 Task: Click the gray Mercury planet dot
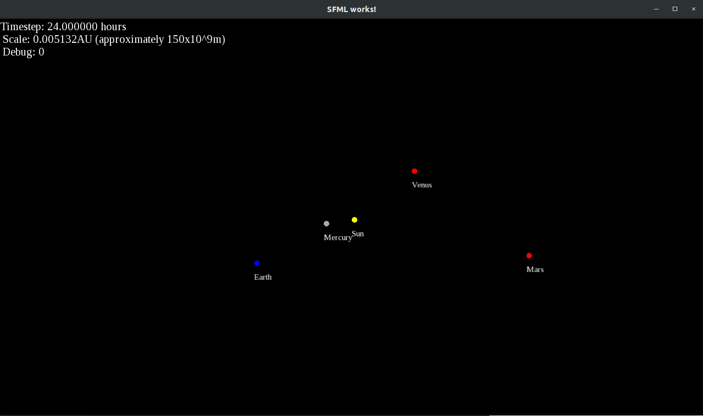pyautogui.click(x=326, y=224)
